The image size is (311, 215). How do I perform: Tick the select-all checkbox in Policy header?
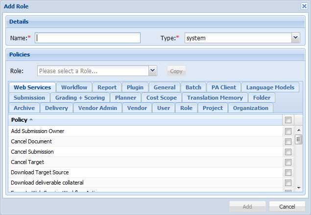(288, 120)
